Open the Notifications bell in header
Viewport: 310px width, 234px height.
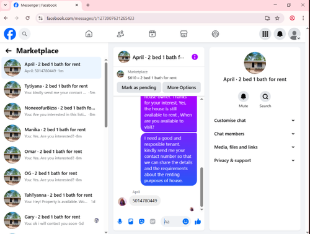[280, 34]
